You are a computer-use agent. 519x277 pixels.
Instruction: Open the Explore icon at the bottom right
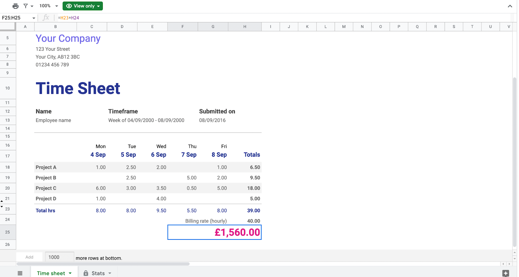tap(506, 273)
